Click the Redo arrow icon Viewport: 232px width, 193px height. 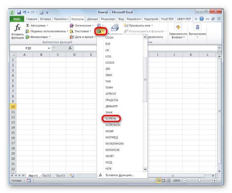click(33, 12)
